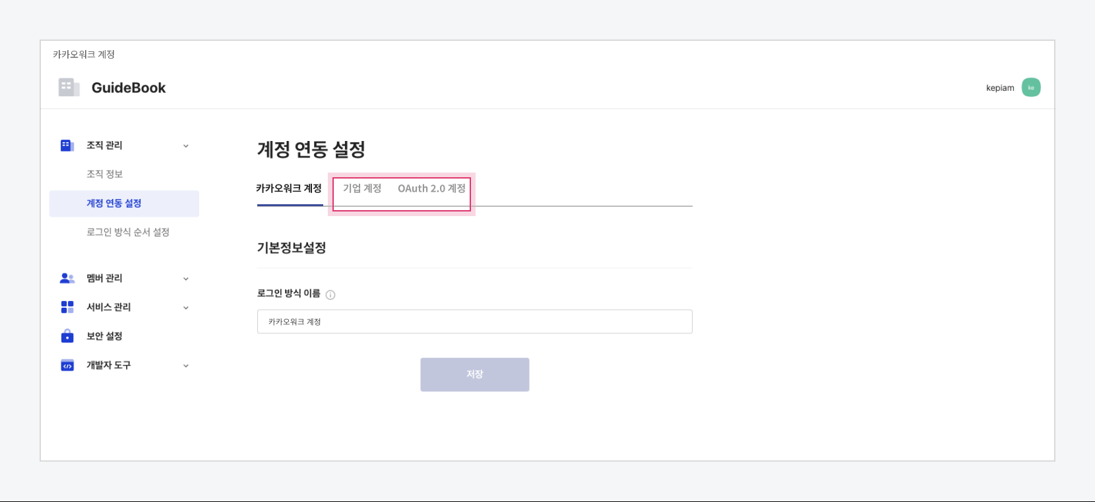Click the GuideBook title text
Image resolution: width=1095 pixels, height=502 pixels.
(129, 88)
